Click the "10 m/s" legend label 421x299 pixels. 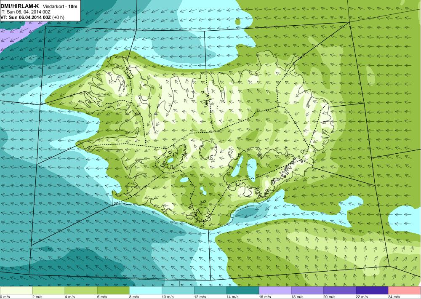click(168, 297)
